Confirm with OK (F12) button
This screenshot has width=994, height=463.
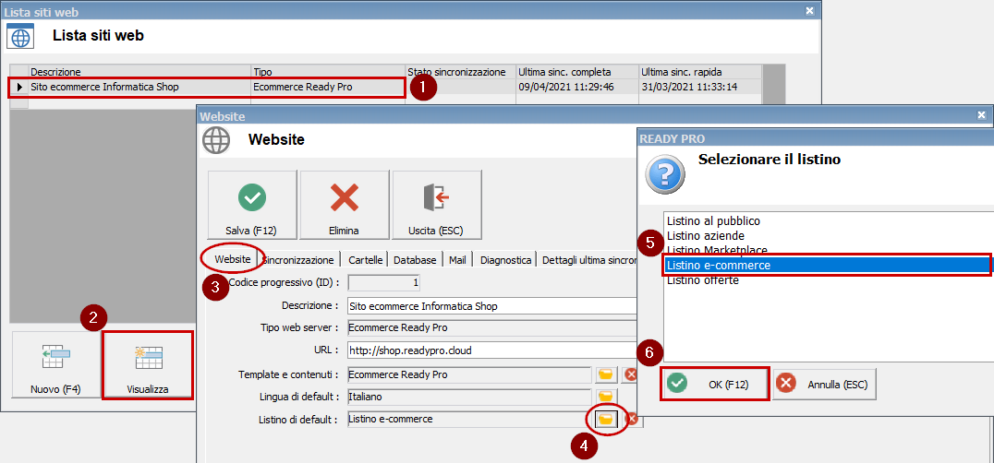715,384
